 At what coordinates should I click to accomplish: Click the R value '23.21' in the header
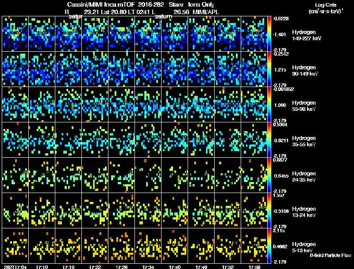(x=92, y=12)
